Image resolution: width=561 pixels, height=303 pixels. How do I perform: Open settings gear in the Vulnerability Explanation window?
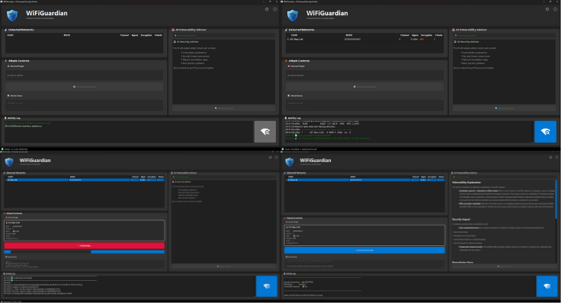click(x=550, y=158)
